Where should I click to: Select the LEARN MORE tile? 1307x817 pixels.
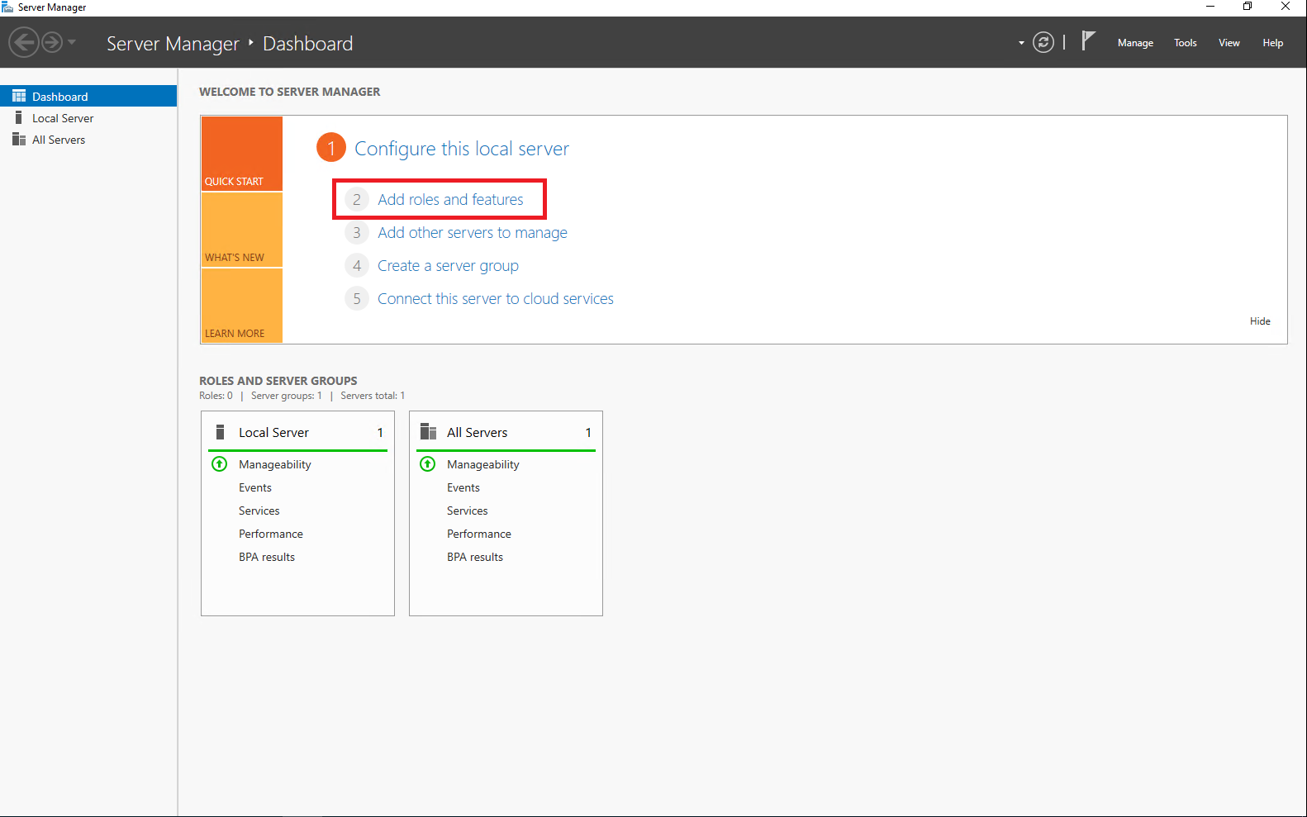(241, 306)
